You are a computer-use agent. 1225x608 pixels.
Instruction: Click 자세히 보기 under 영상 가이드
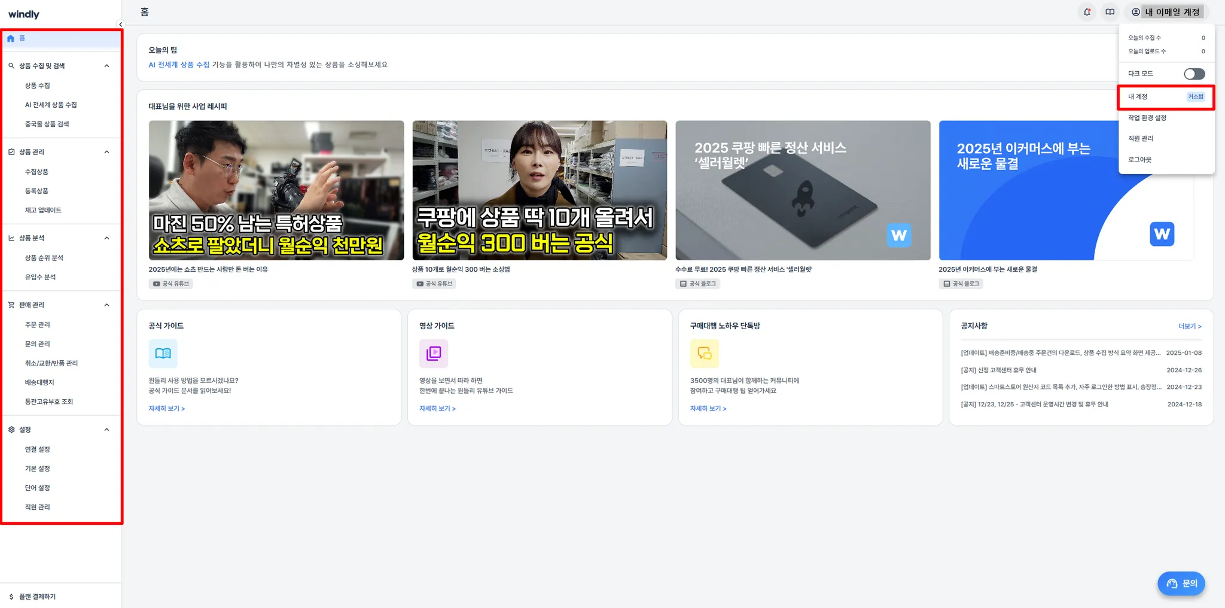pos(437,409)
